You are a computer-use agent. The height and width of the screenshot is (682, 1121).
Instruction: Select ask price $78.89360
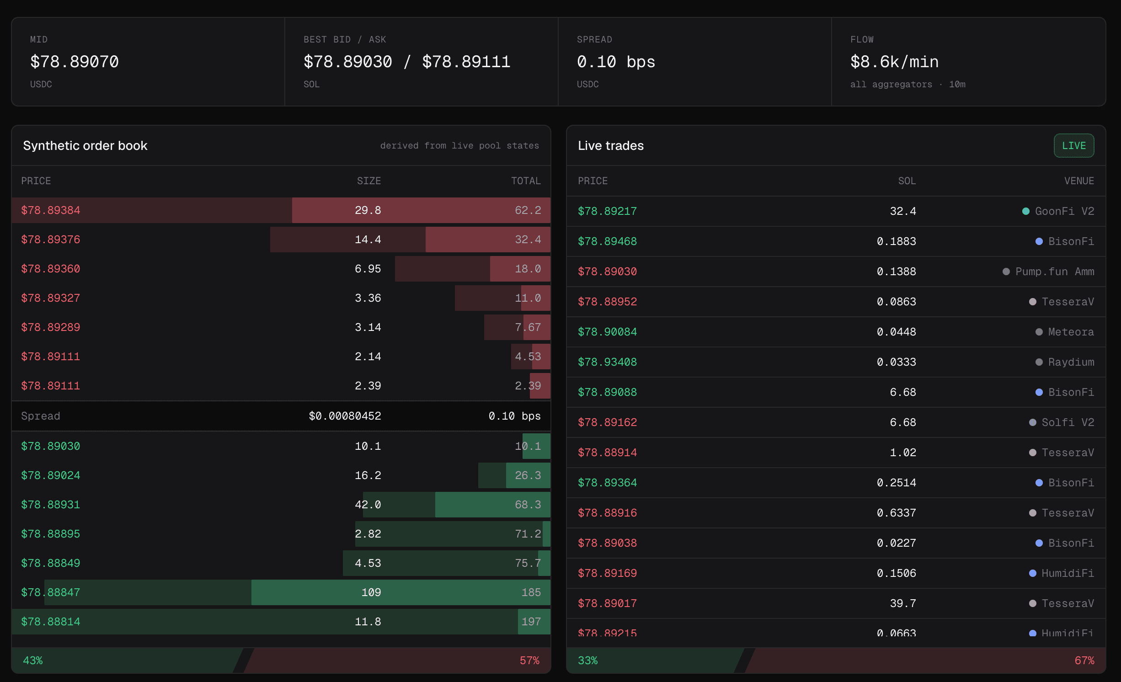(51, 269)
